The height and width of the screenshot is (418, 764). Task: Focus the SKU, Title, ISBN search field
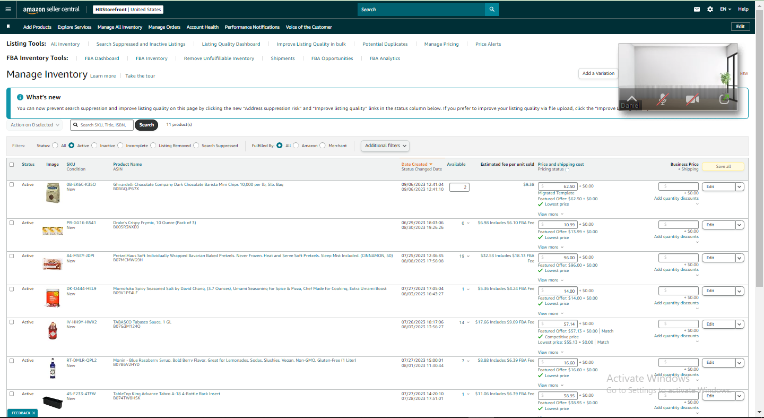click(102, 125)
